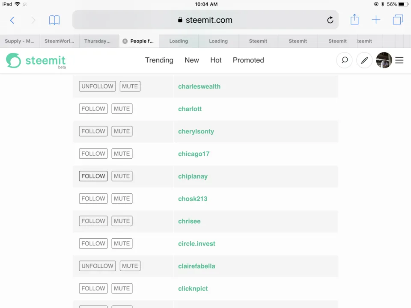Mute cherylsonty
This screenshot has width=411, height=308.
tap(122, 131)
